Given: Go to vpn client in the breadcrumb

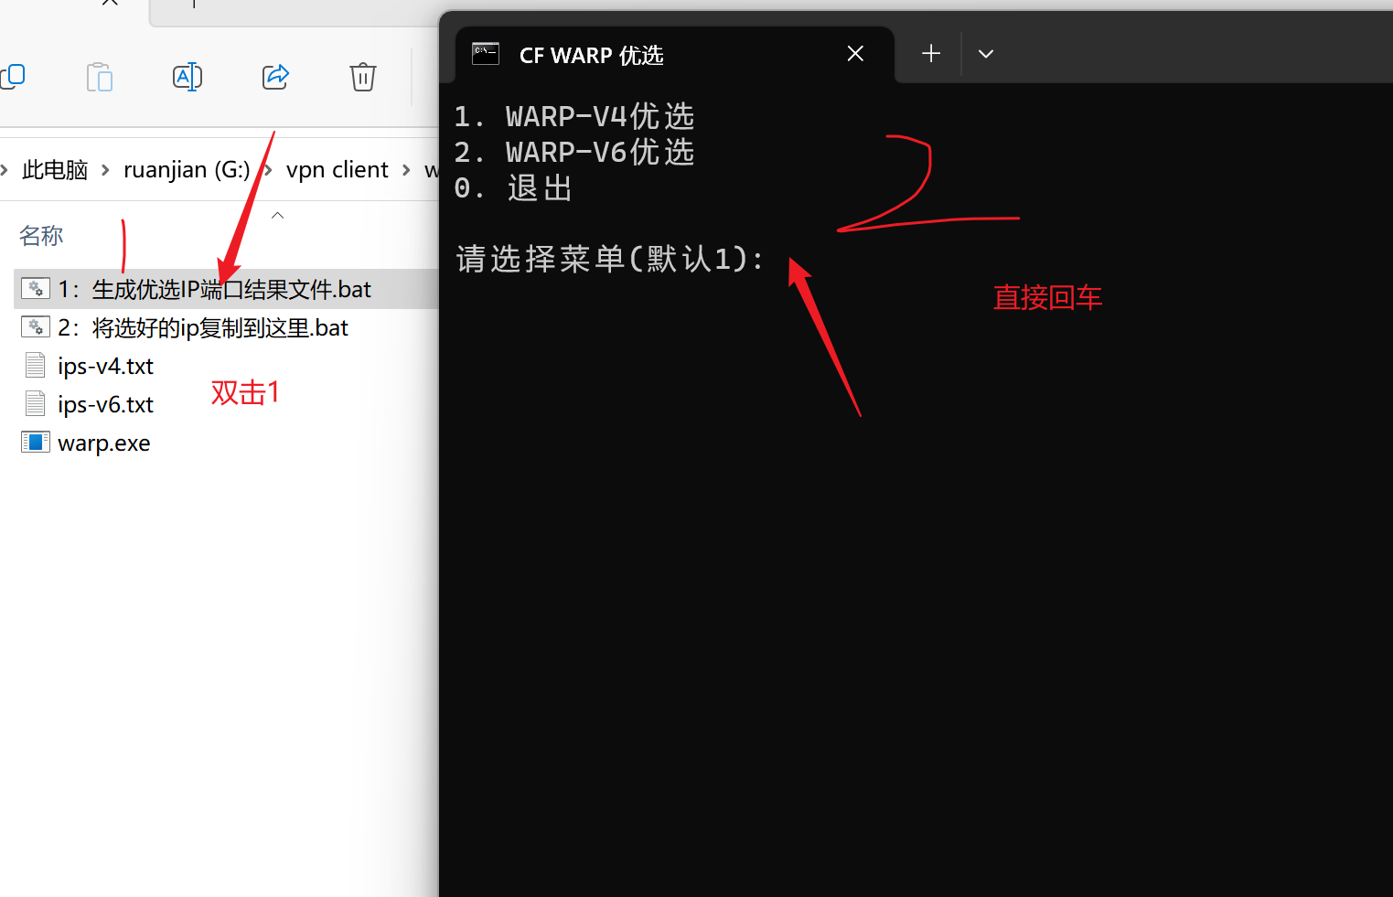Looking at the screenshot, I should pos(337,170).
